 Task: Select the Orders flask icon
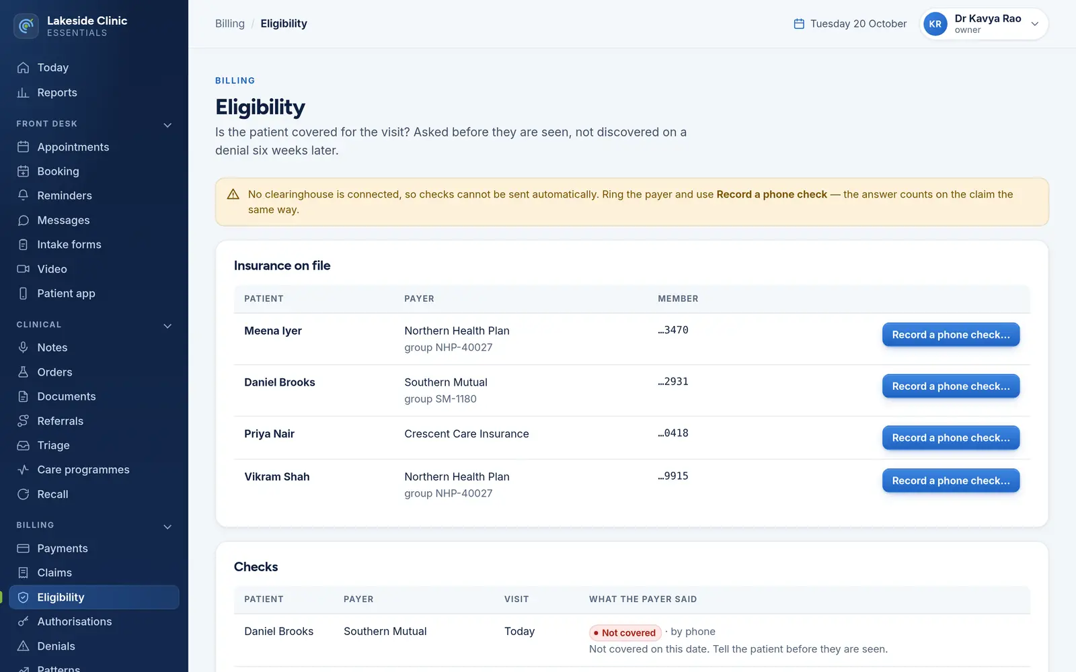[23, 372]
